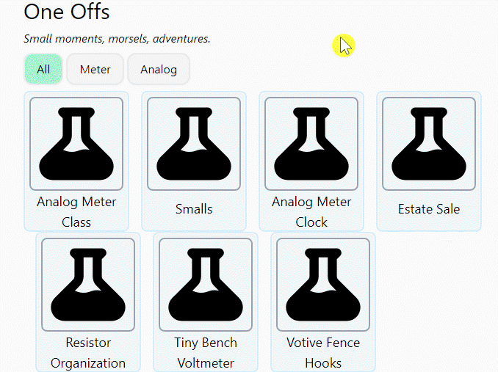Click the Estate Sale title text
Viewport: 498px width, 372px height.
[429, 209]
